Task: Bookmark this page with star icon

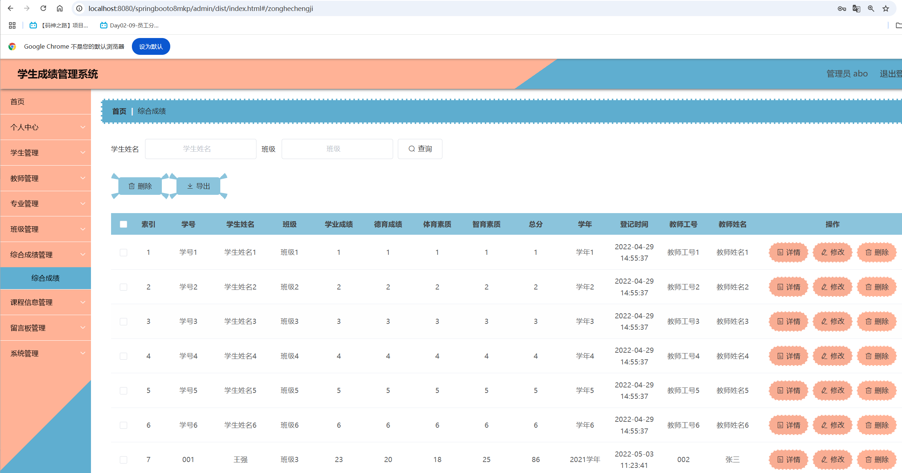Action: (x=886, y=8)
